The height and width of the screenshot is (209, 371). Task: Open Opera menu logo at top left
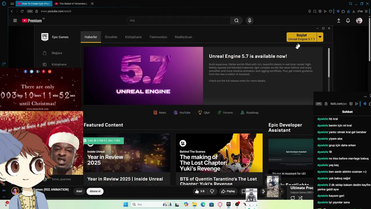4,4
